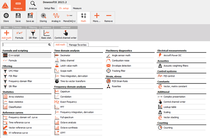Click the More... plus icon
This screenshot has height=138, width=210.
97,18
